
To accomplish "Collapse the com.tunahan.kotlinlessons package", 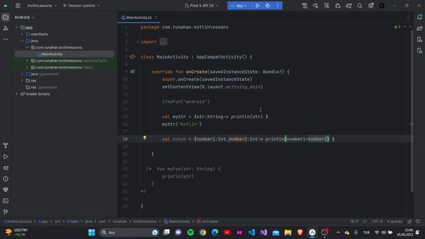I will point(28,47).
